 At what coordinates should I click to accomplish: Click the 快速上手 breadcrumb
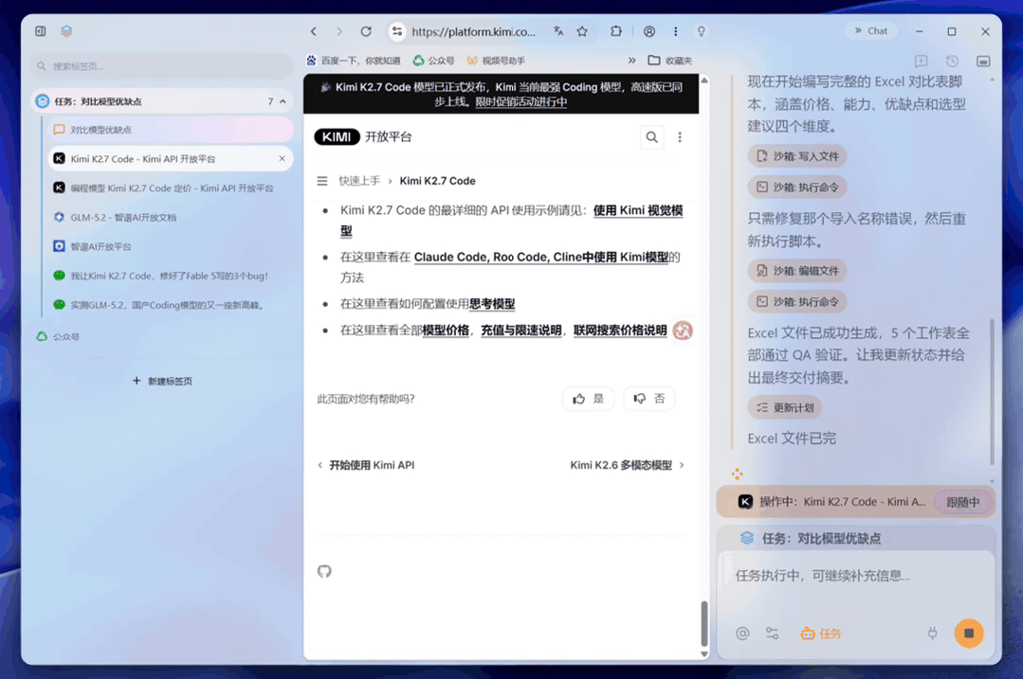(359, 181)
